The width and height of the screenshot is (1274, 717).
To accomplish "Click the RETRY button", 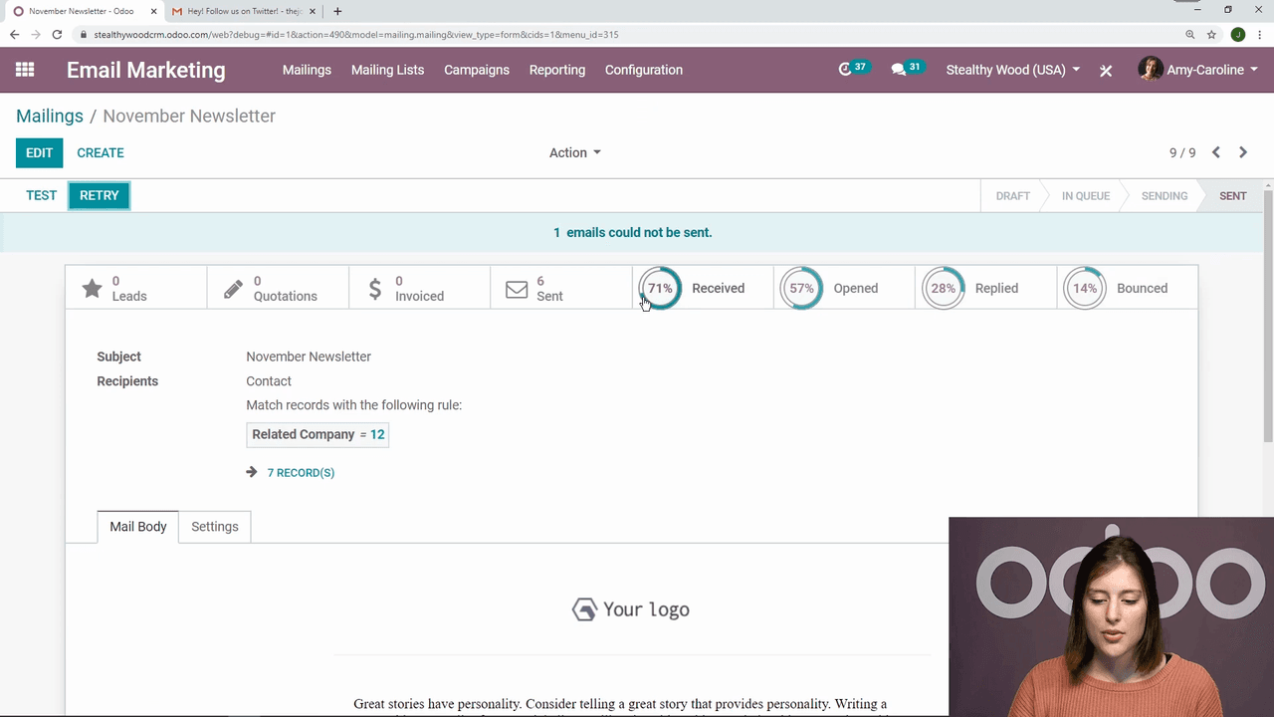I will (99, 196).
